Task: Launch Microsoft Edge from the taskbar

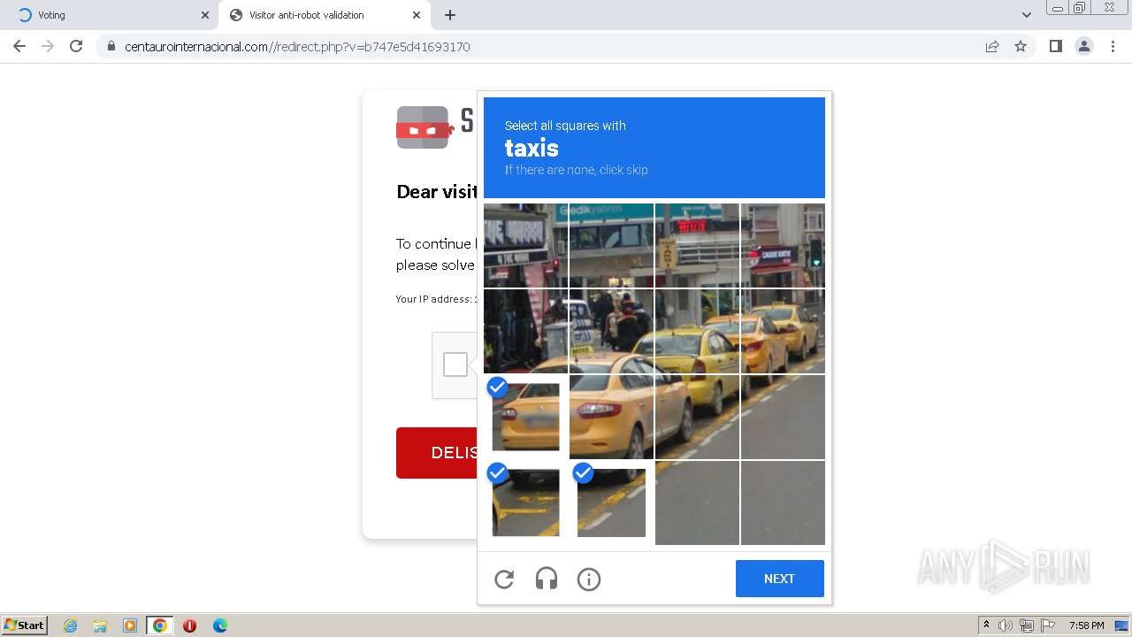Action: [x=220, y=625]
